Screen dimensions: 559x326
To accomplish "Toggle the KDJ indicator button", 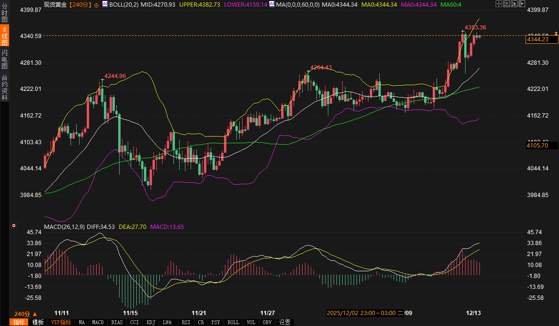I will tap(151, 322).
